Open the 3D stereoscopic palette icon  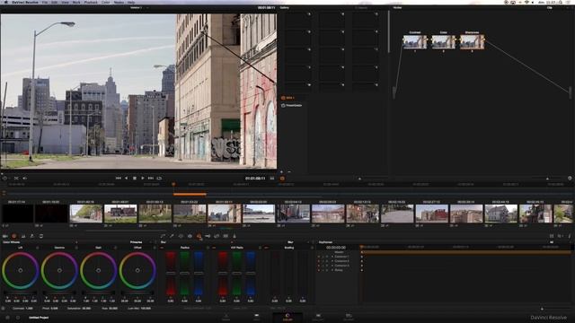226,236
